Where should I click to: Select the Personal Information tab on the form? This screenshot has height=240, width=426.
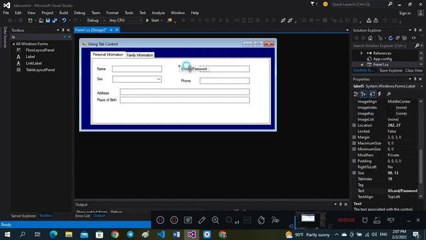pyautogui.click(x=108, y=55)
